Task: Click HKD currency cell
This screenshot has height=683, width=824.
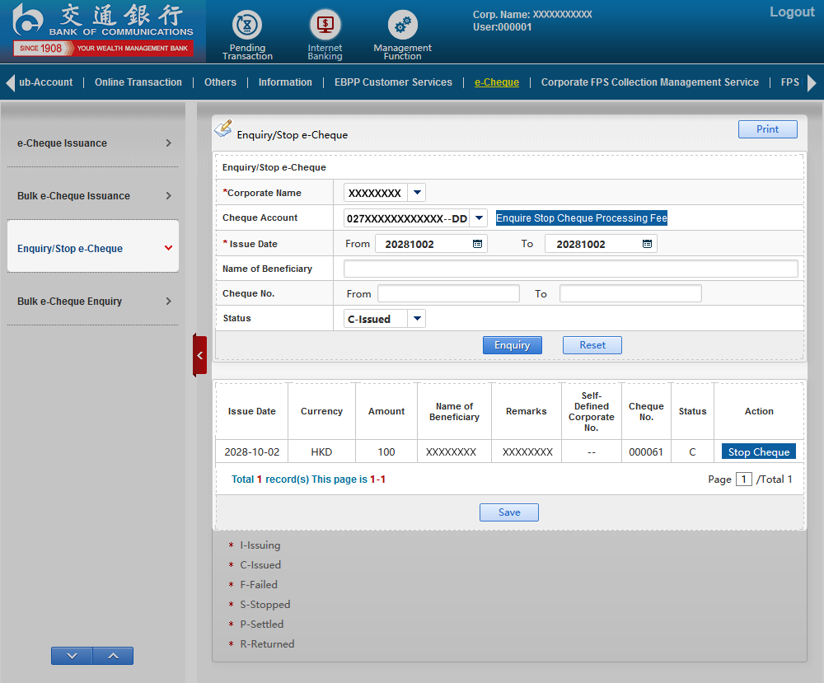Action: 321,451
